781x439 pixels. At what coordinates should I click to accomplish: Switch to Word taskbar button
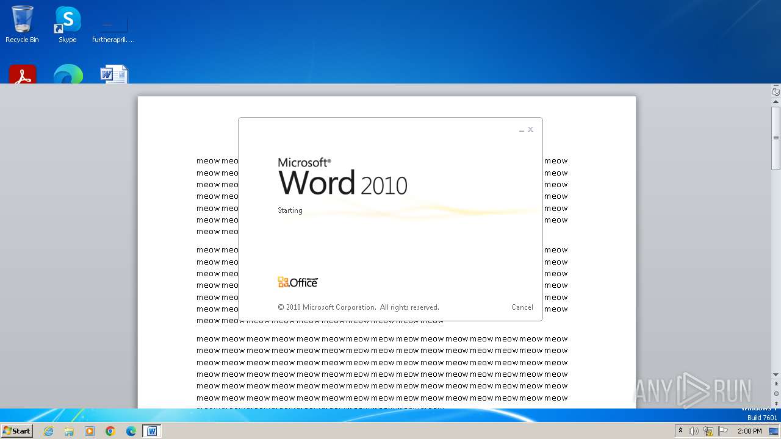tap(152, 431)
